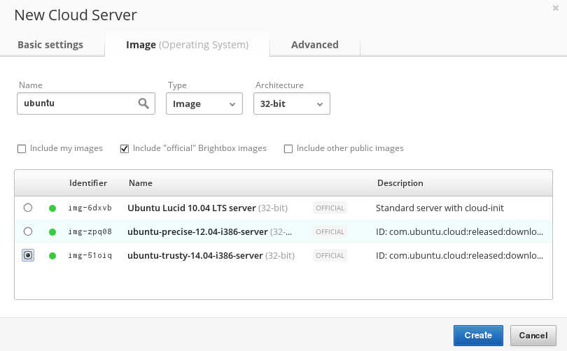
Task: Click green status dot for img-51oiq
Action: tap(52, 256)
